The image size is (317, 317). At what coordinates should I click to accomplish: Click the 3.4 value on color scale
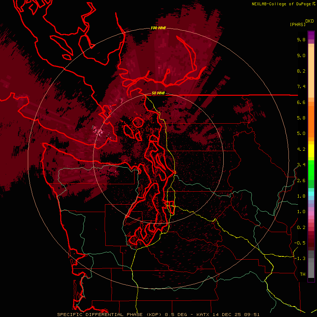tap(301, 165)
